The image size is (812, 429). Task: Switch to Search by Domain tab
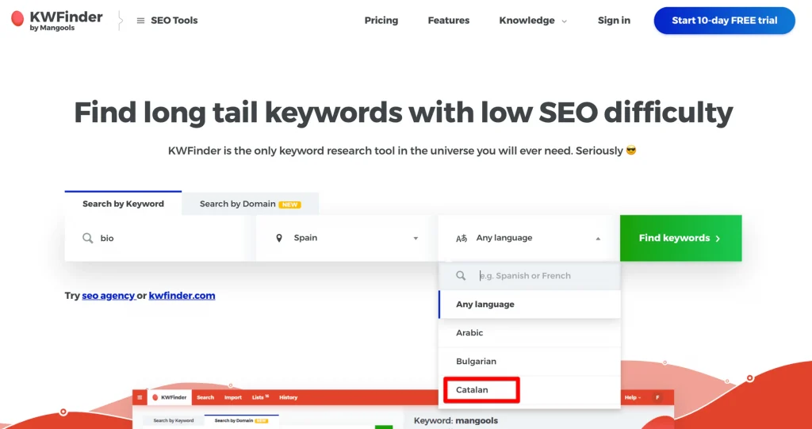coord(250,204)
